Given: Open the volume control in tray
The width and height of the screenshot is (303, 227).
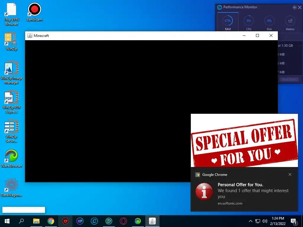Looking at the screenshot, I should coord(265,221).
